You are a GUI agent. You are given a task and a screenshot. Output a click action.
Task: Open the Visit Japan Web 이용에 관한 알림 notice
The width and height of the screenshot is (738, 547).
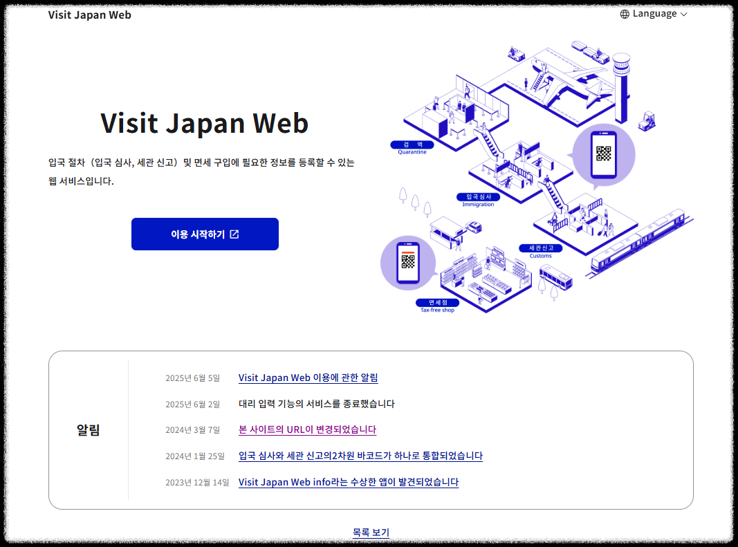tap(308, 378)
